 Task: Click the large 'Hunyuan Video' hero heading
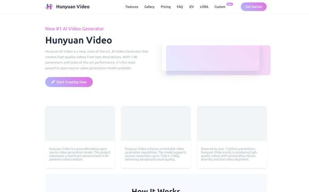[79, 40]
